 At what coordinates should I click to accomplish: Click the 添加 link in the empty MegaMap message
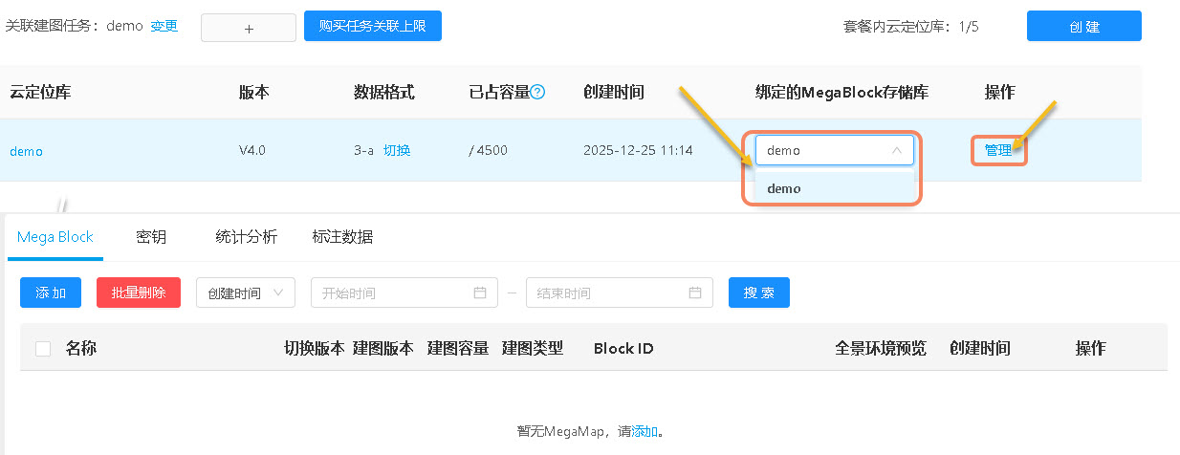645,431
